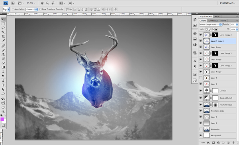Launch Bridge from the top bar
The width and height of the screenshot is (239, 145).
[13, 3]
